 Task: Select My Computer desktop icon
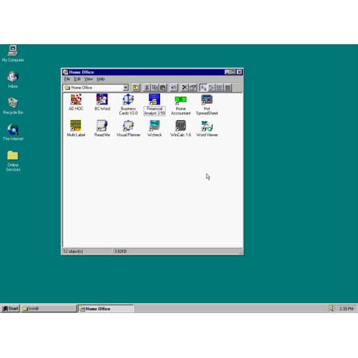(x=13, y=53)
